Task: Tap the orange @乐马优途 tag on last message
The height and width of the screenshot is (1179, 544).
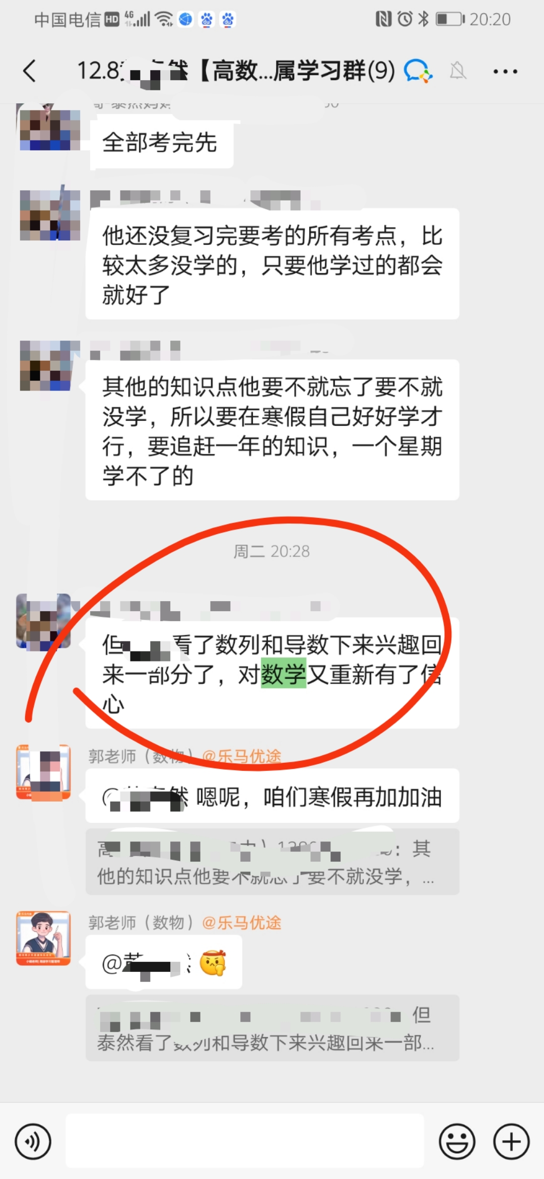Action: tap(242, 923)
